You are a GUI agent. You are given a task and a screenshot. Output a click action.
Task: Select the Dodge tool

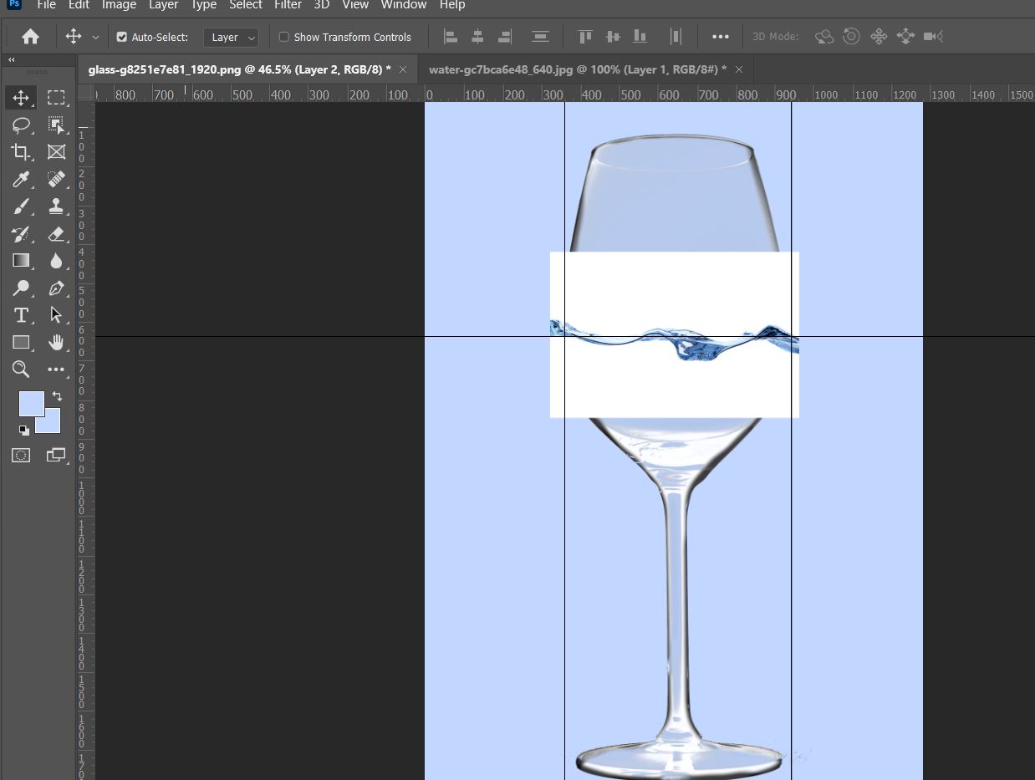coord(21,288)
